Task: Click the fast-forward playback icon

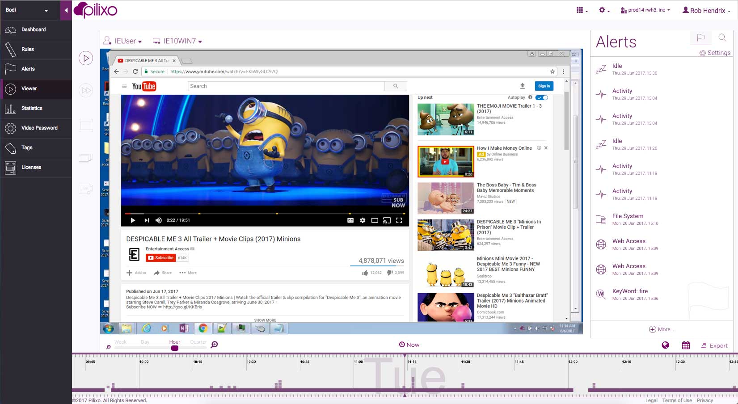Action: [x=86, y=91]
